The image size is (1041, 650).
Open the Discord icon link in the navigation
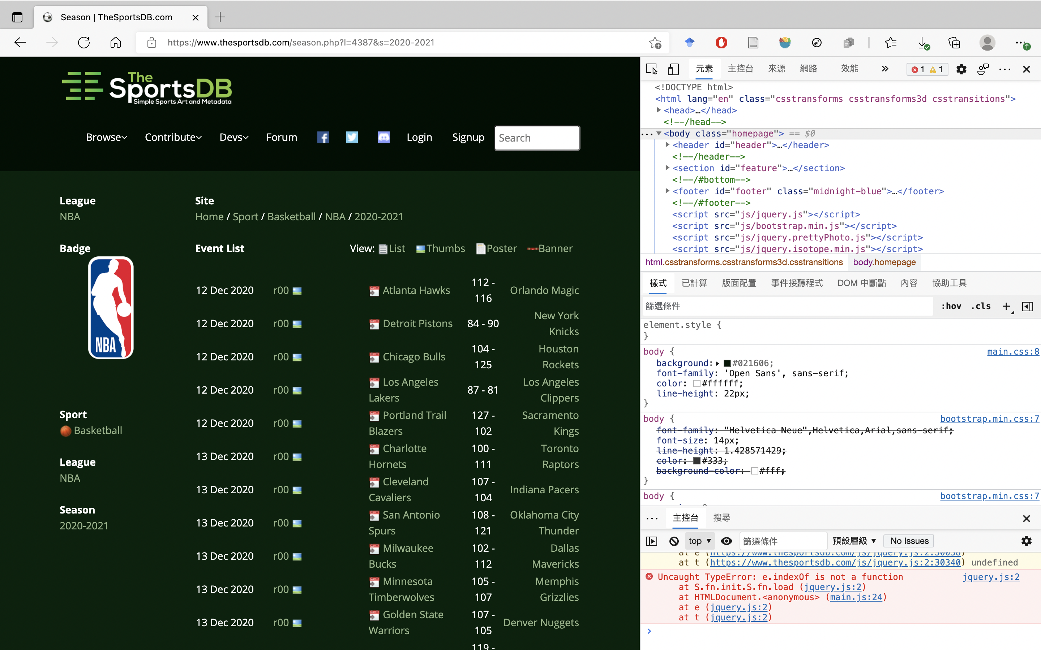tap(383, 138)
